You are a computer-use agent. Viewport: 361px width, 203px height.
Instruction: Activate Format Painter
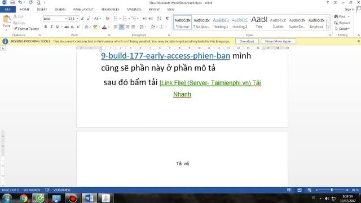coord(26,29)
